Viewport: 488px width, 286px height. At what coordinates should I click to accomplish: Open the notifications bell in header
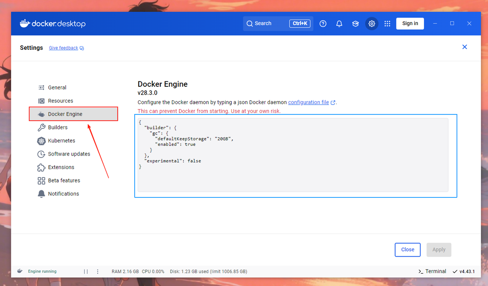(339, 24)
